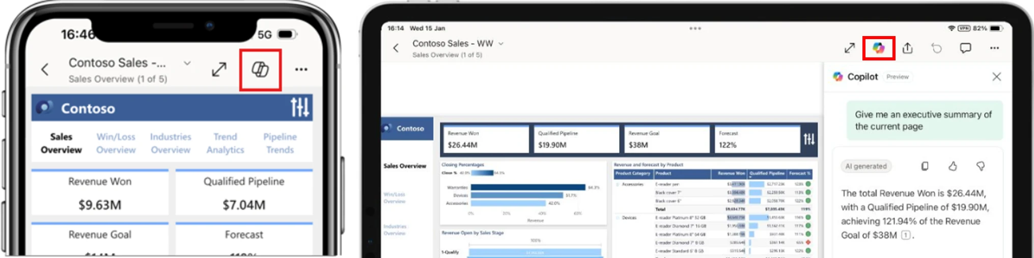Image resolution: width=1034 pixels, height=258 pixels.
Task: Open the filters icon in phone Contoso header
Action: [x=299, y=108]
